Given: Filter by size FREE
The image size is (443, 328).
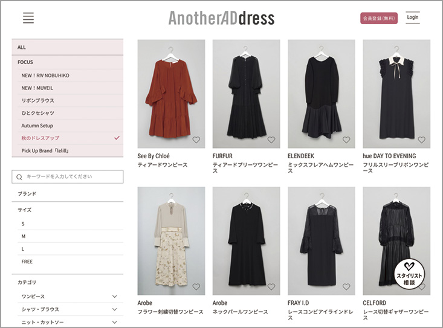Looking at the screenshot, I should 70,262.
